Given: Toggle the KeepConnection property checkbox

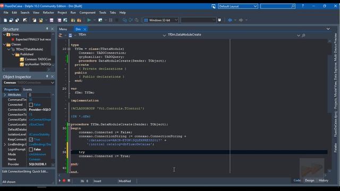Looking at the screenshot, I should 31,140.
